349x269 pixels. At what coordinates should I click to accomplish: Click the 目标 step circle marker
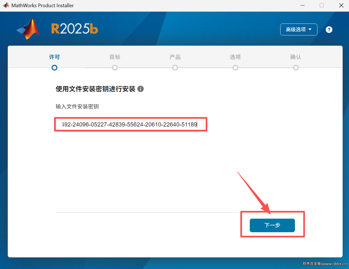(115, 68)
